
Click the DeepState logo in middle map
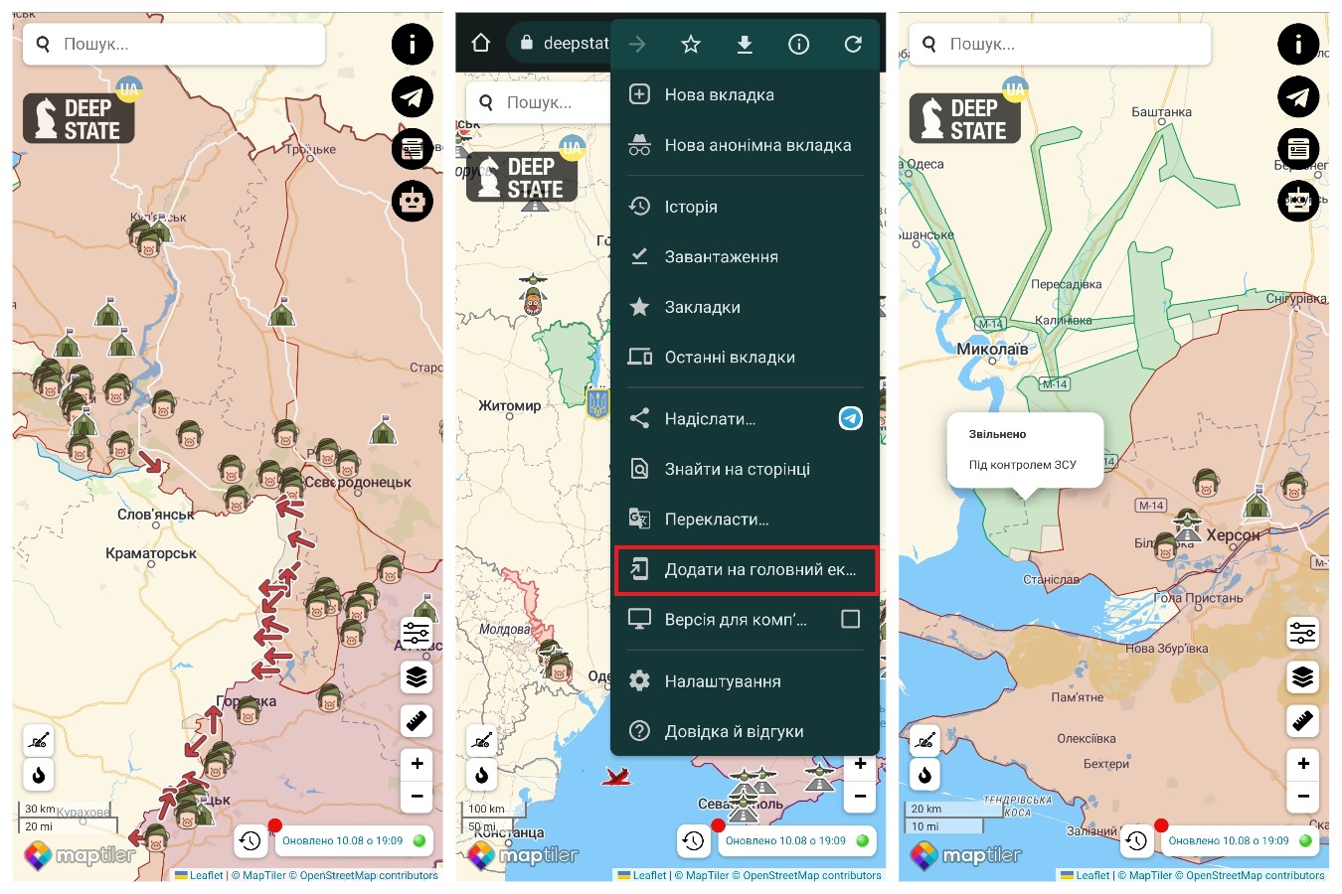click(522, 177)
